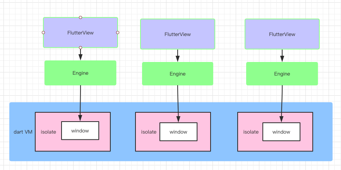Screen dimensions: 341x170
Task: Click the middle isolate label
Action: [x=149, y=132]
